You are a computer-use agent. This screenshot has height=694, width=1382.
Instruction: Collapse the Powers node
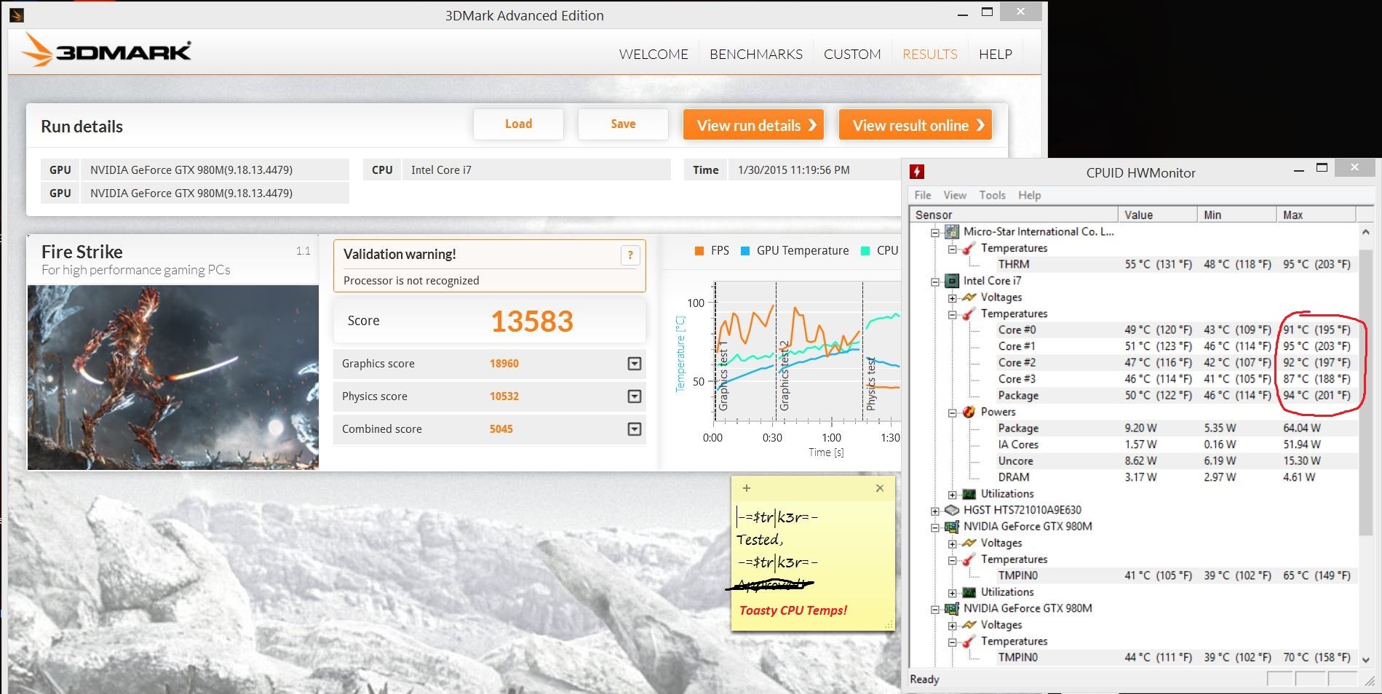point(953,412)
